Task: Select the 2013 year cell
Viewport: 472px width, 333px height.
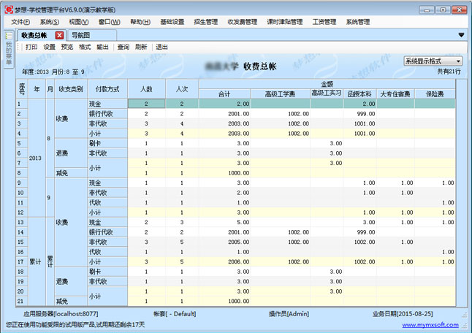Action: pos(37,158)
